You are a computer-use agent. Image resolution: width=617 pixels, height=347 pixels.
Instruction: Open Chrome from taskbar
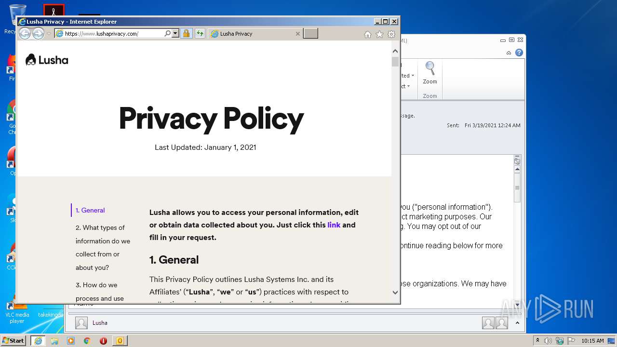click(x=87, y=341)
